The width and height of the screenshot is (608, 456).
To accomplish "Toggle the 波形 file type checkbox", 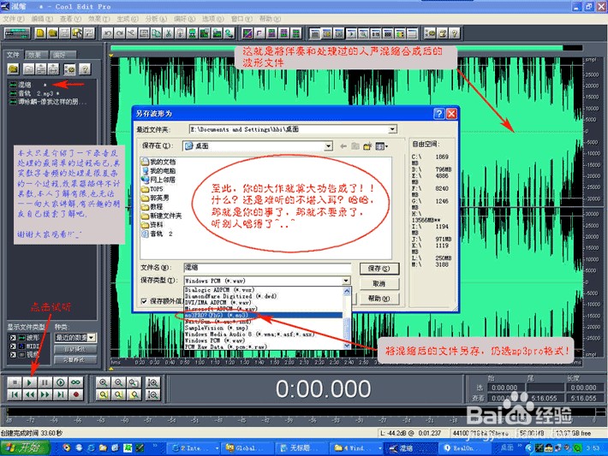I will click(13, 338).
